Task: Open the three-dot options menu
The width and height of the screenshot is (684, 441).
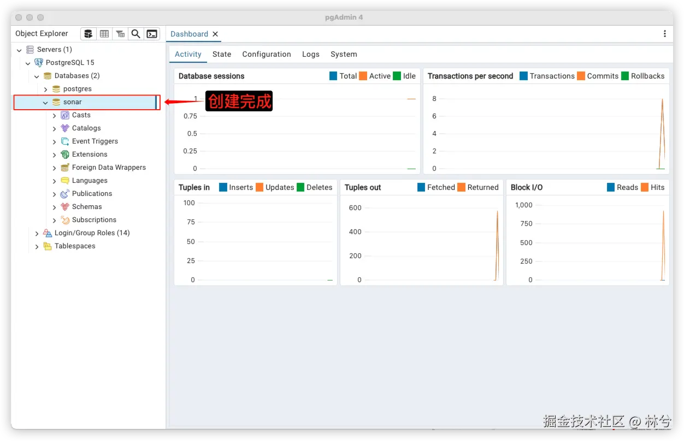Action: click(x=664, y=34)
